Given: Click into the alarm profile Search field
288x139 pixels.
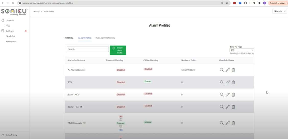Looking at the screenshot, I should coord(88,49).
